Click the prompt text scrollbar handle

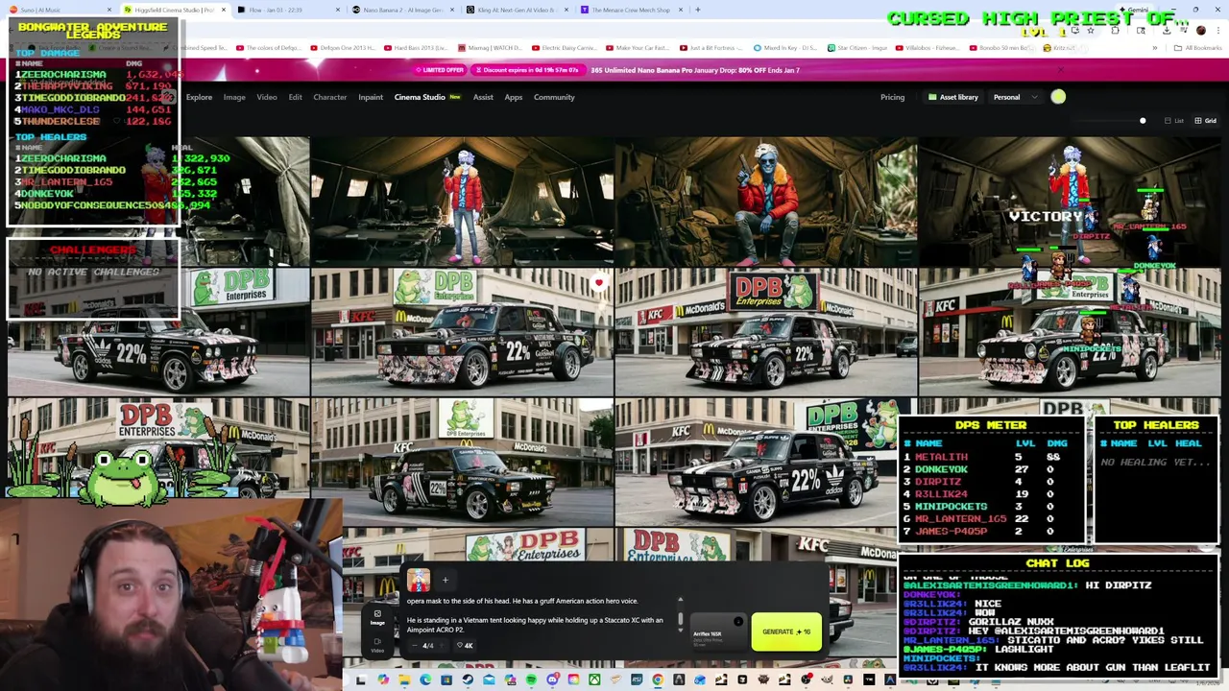(680, 621)
